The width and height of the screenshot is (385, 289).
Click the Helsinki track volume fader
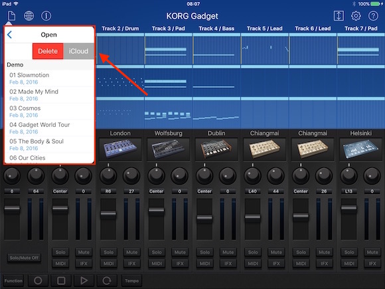point(349,208)
